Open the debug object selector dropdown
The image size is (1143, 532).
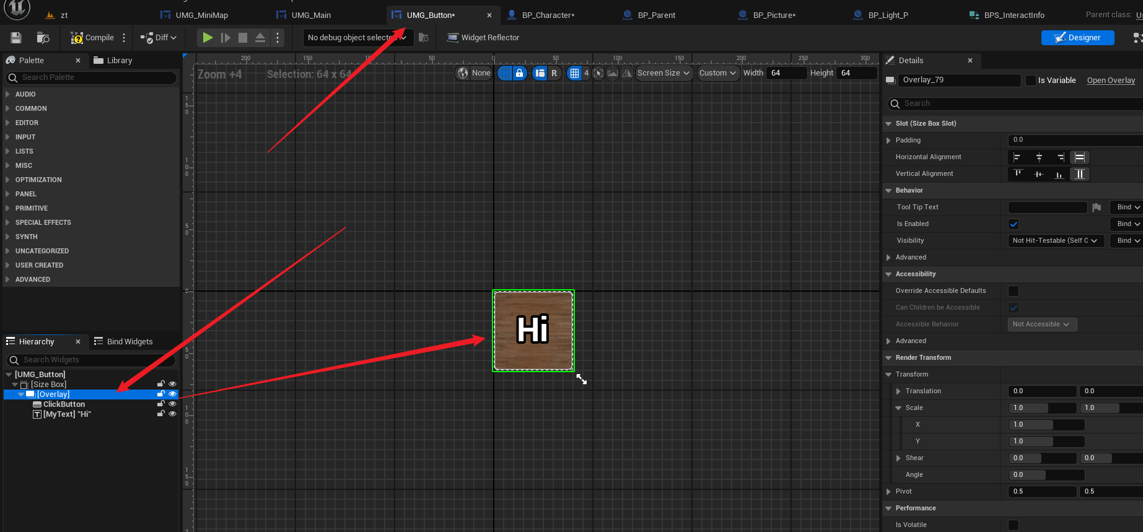click(x=357, y=38)
